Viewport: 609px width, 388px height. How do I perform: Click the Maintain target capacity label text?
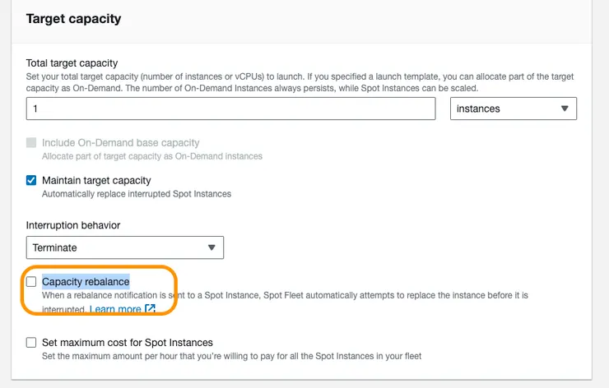click(96, 181)
